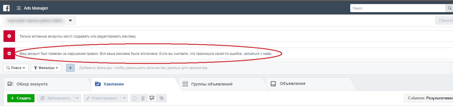453x106 pixels.
Task: Switch to the Обзор аккаунта tab
Action: 46,84
